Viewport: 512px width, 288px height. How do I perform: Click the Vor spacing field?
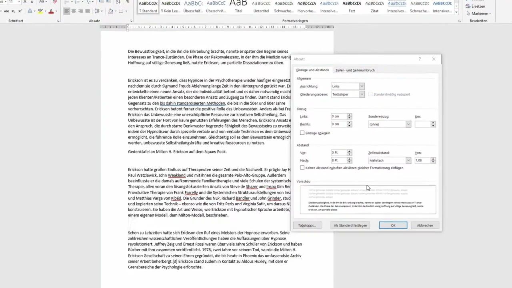pos(338,152)
